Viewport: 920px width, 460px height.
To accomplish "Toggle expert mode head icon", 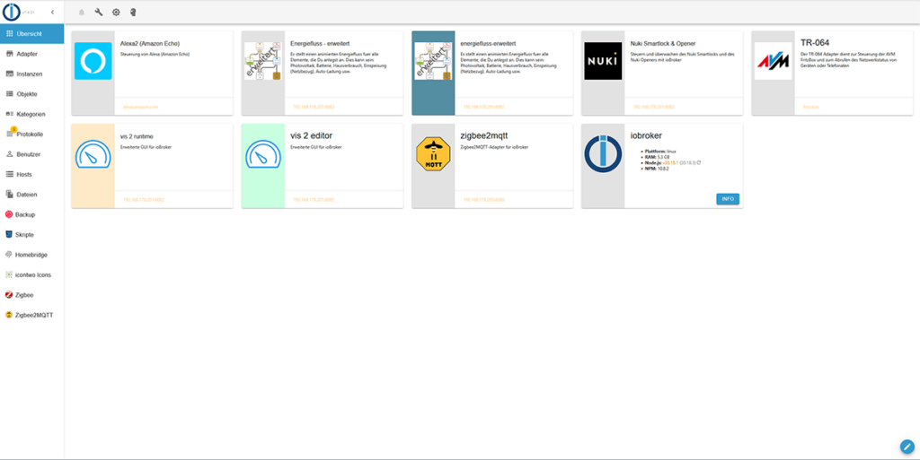I will (133, 12).
